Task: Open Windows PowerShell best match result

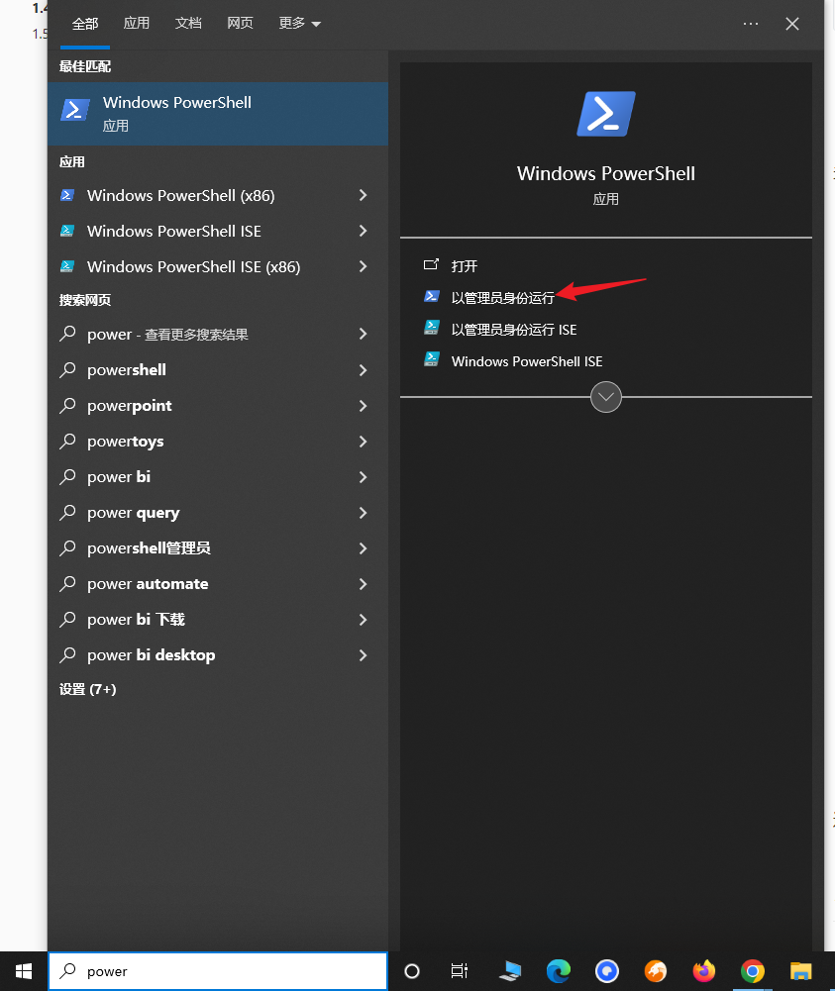Action: pos(218,114)
